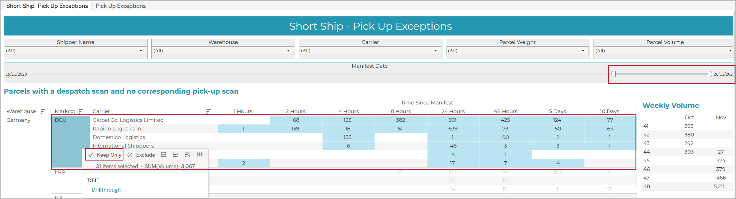
Task: Click the 4 Hours column header
Action: 348,111
